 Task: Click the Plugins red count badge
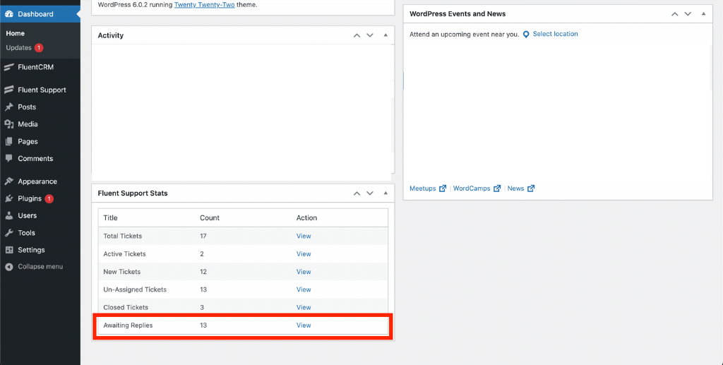[49, 198]
